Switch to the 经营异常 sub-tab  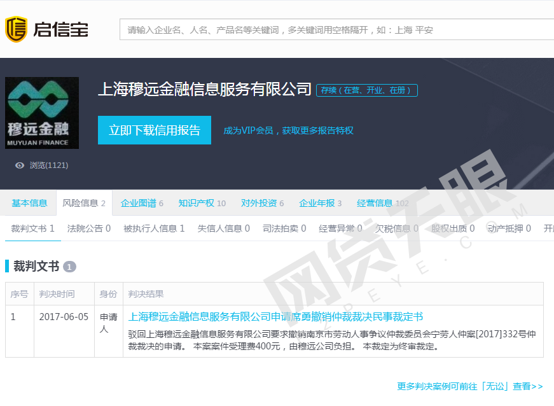click(340, 228)
